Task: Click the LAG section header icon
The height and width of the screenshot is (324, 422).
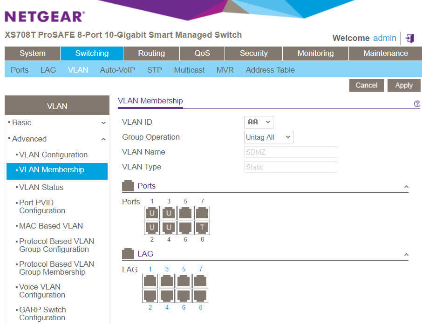Action: coord(128,254)
